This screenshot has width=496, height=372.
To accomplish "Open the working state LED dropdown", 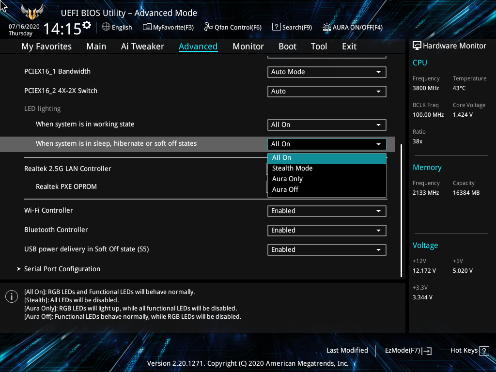I will coord(327,124).
